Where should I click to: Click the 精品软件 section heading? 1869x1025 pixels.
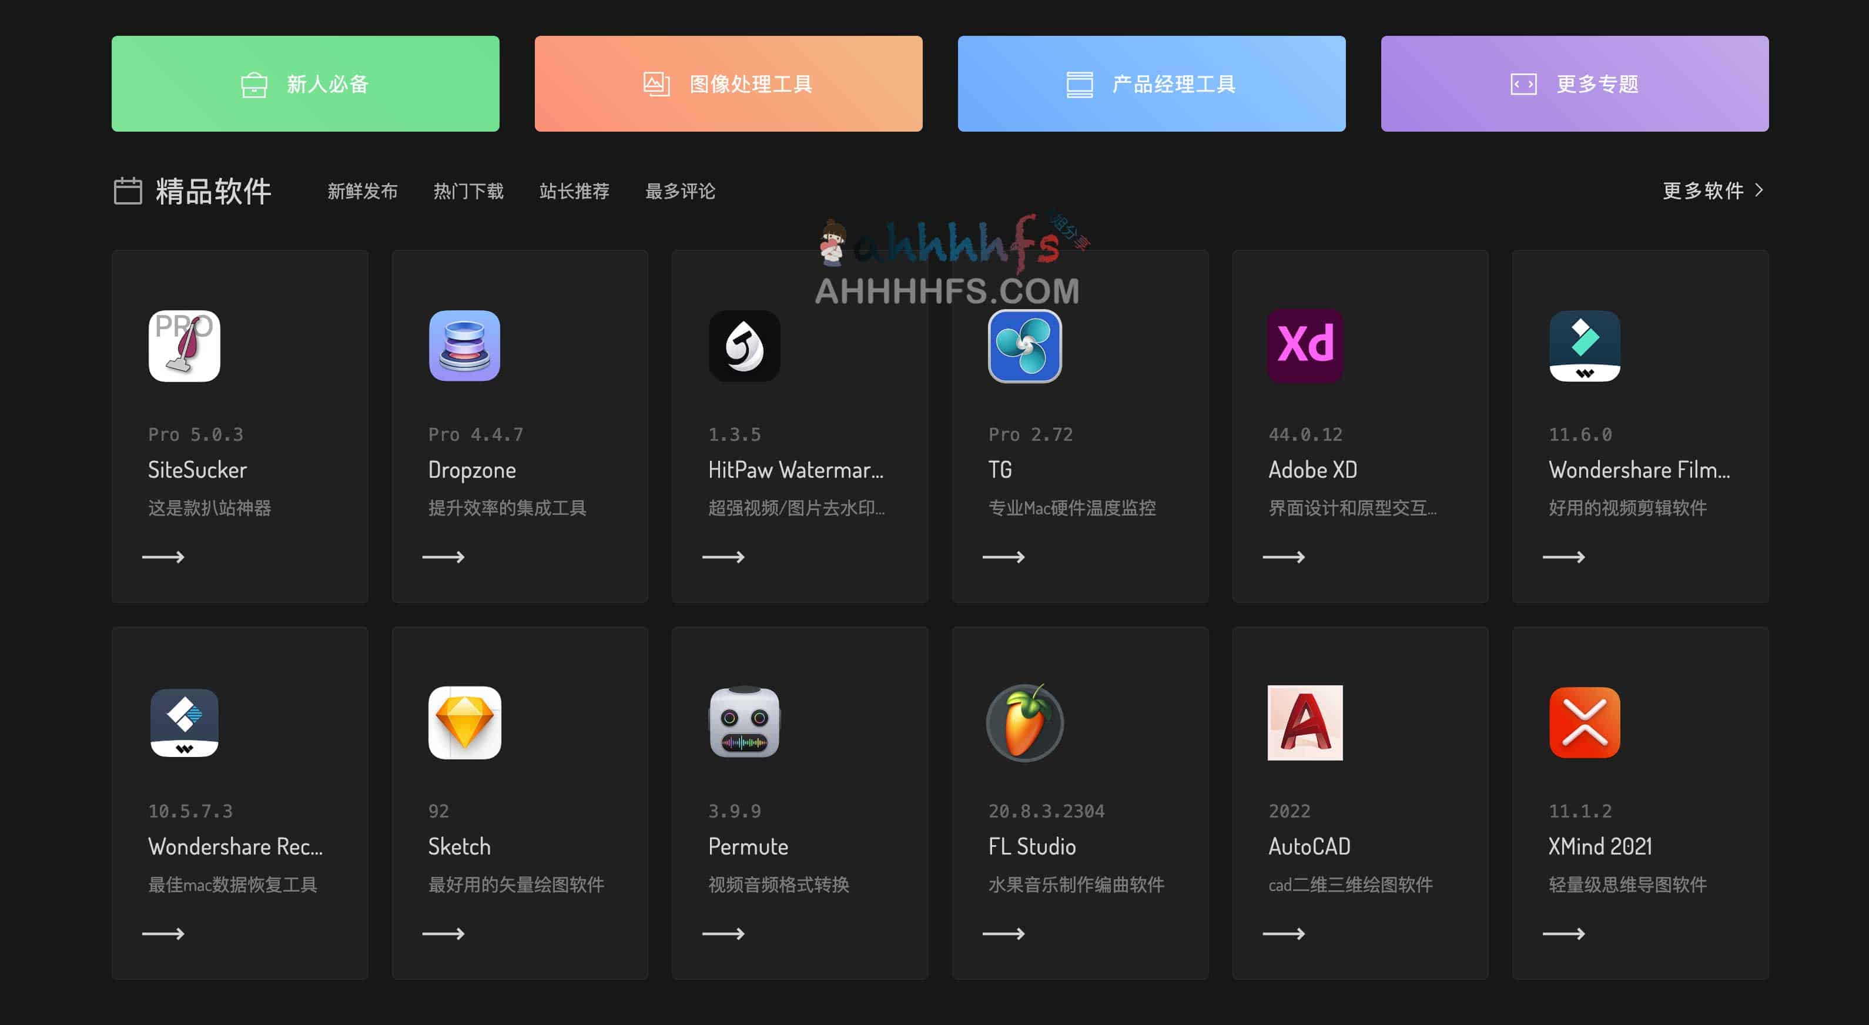tap(213, 192)
